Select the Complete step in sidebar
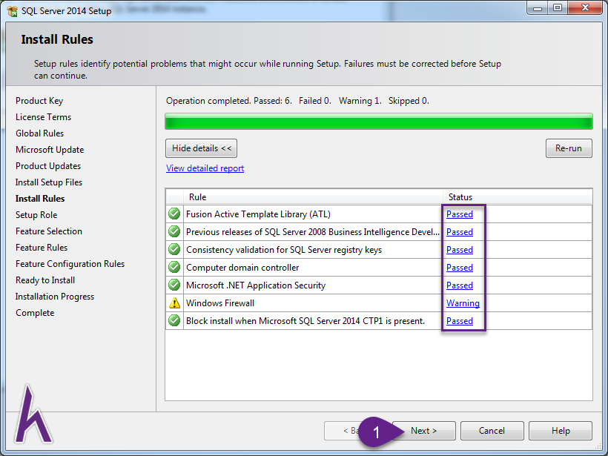 [x=35, y=313]
